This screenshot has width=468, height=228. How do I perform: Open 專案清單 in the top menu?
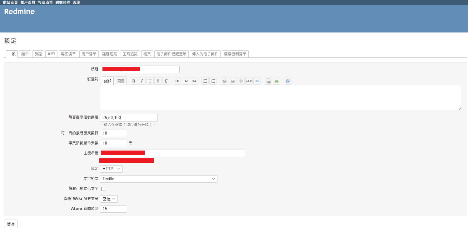click(45, 2)
